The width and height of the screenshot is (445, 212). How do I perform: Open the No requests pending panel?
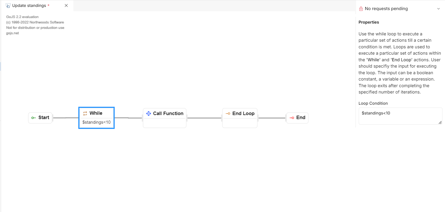[x=386, y=9]
